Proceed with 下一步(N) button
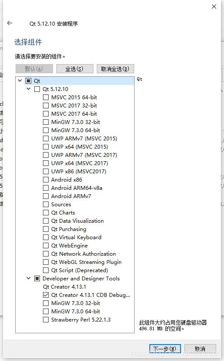The width and height of the screenshot is (224, 361). (165, 349)
